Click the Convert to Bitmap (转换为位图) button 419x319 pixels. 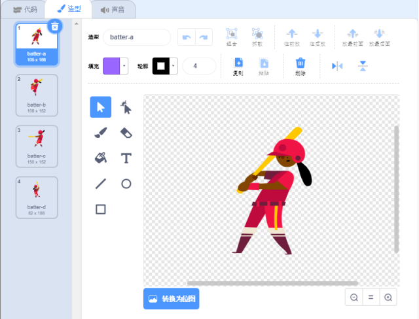[172, 299]
